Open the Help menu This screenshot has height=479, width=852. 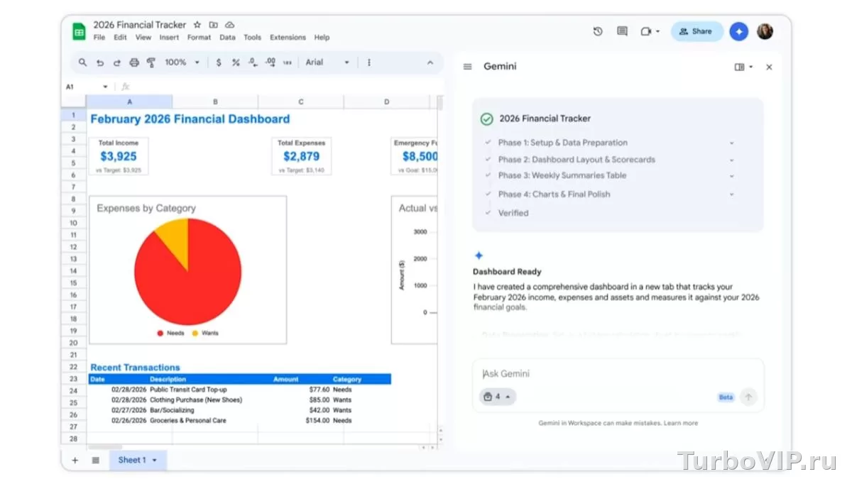(x=322, y=38)
